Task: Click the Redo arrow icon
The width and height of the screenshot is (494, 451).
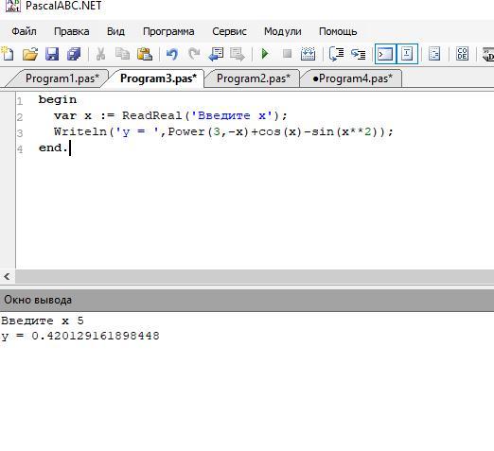Action: pos(194,54)
